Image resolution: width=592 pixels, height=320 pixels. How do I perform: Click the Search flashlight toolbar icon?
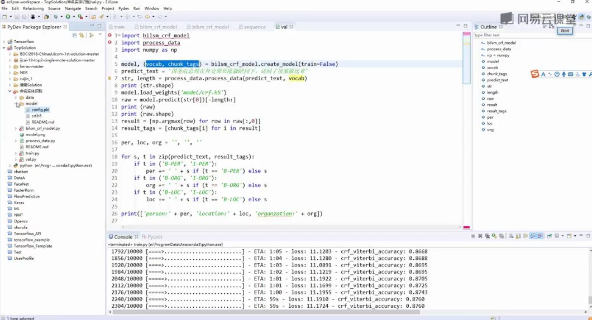(x=102, y=17)
